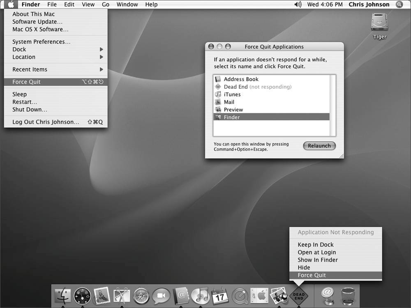
Task: Open the Trash in the Dock
Action: coord(348,296)
